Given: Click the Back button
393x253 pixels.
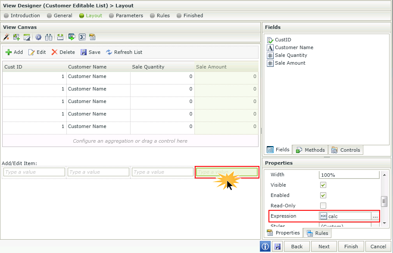Looking at the screenshot, I should [297, 247].
